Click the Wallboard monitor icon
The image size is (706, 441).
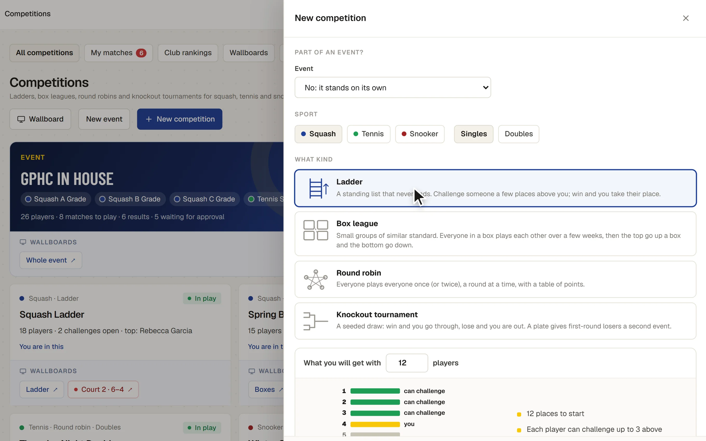tap(21, 119)
